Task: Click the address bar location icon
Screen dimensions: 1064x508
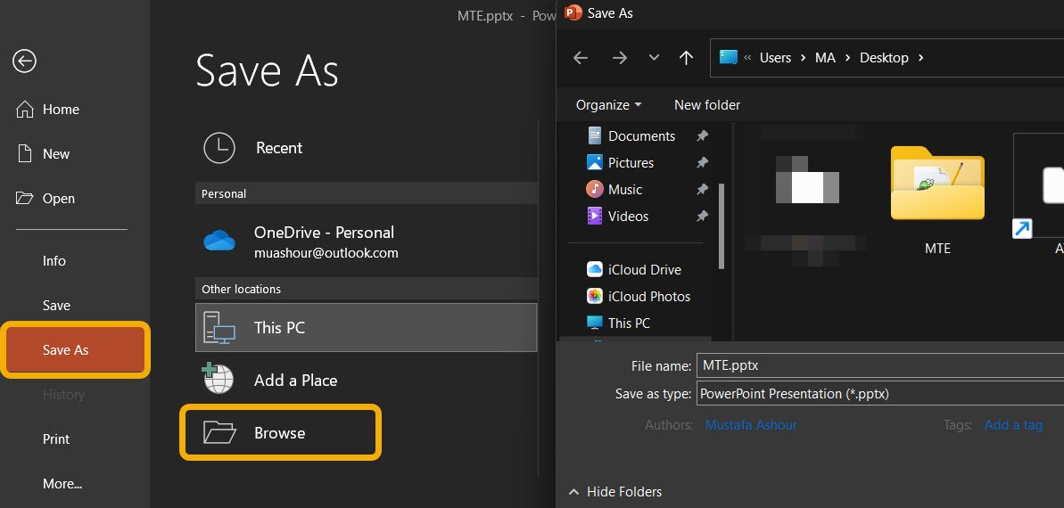Action: (x=728, y=58)
